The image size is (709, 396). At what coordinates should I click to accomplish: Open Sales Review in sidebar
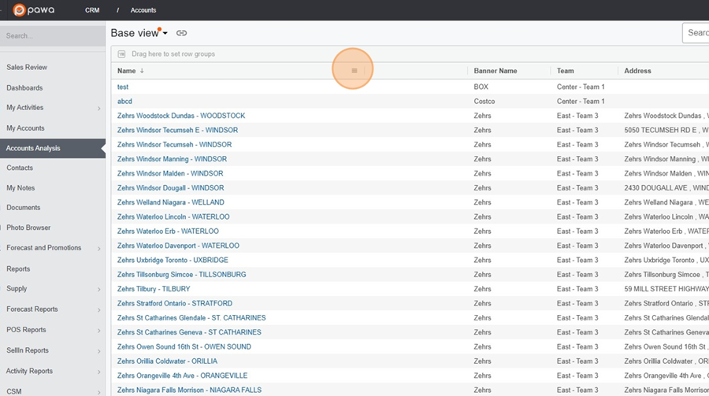(x=27, y=68)
